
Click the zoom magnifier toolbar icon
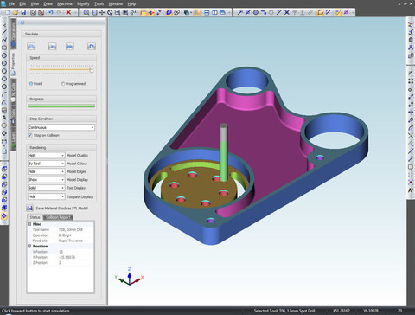pos(86,12)
